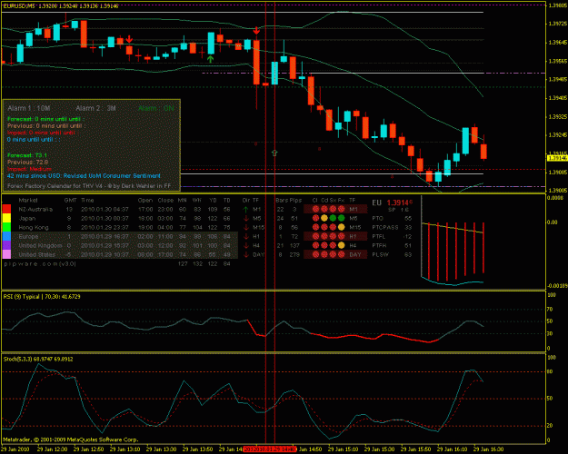The image size is (568, 454).
Task: Click the red down arrow for M5 direction
Action: pos(246,218)
